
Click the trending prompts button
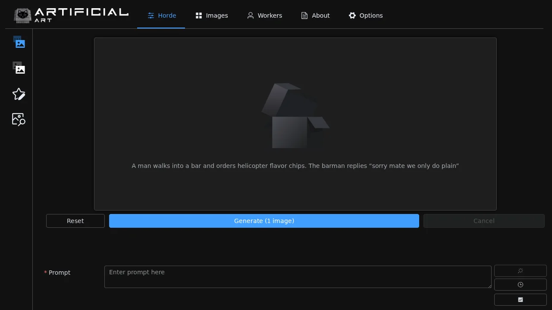(x=520, y=299)
